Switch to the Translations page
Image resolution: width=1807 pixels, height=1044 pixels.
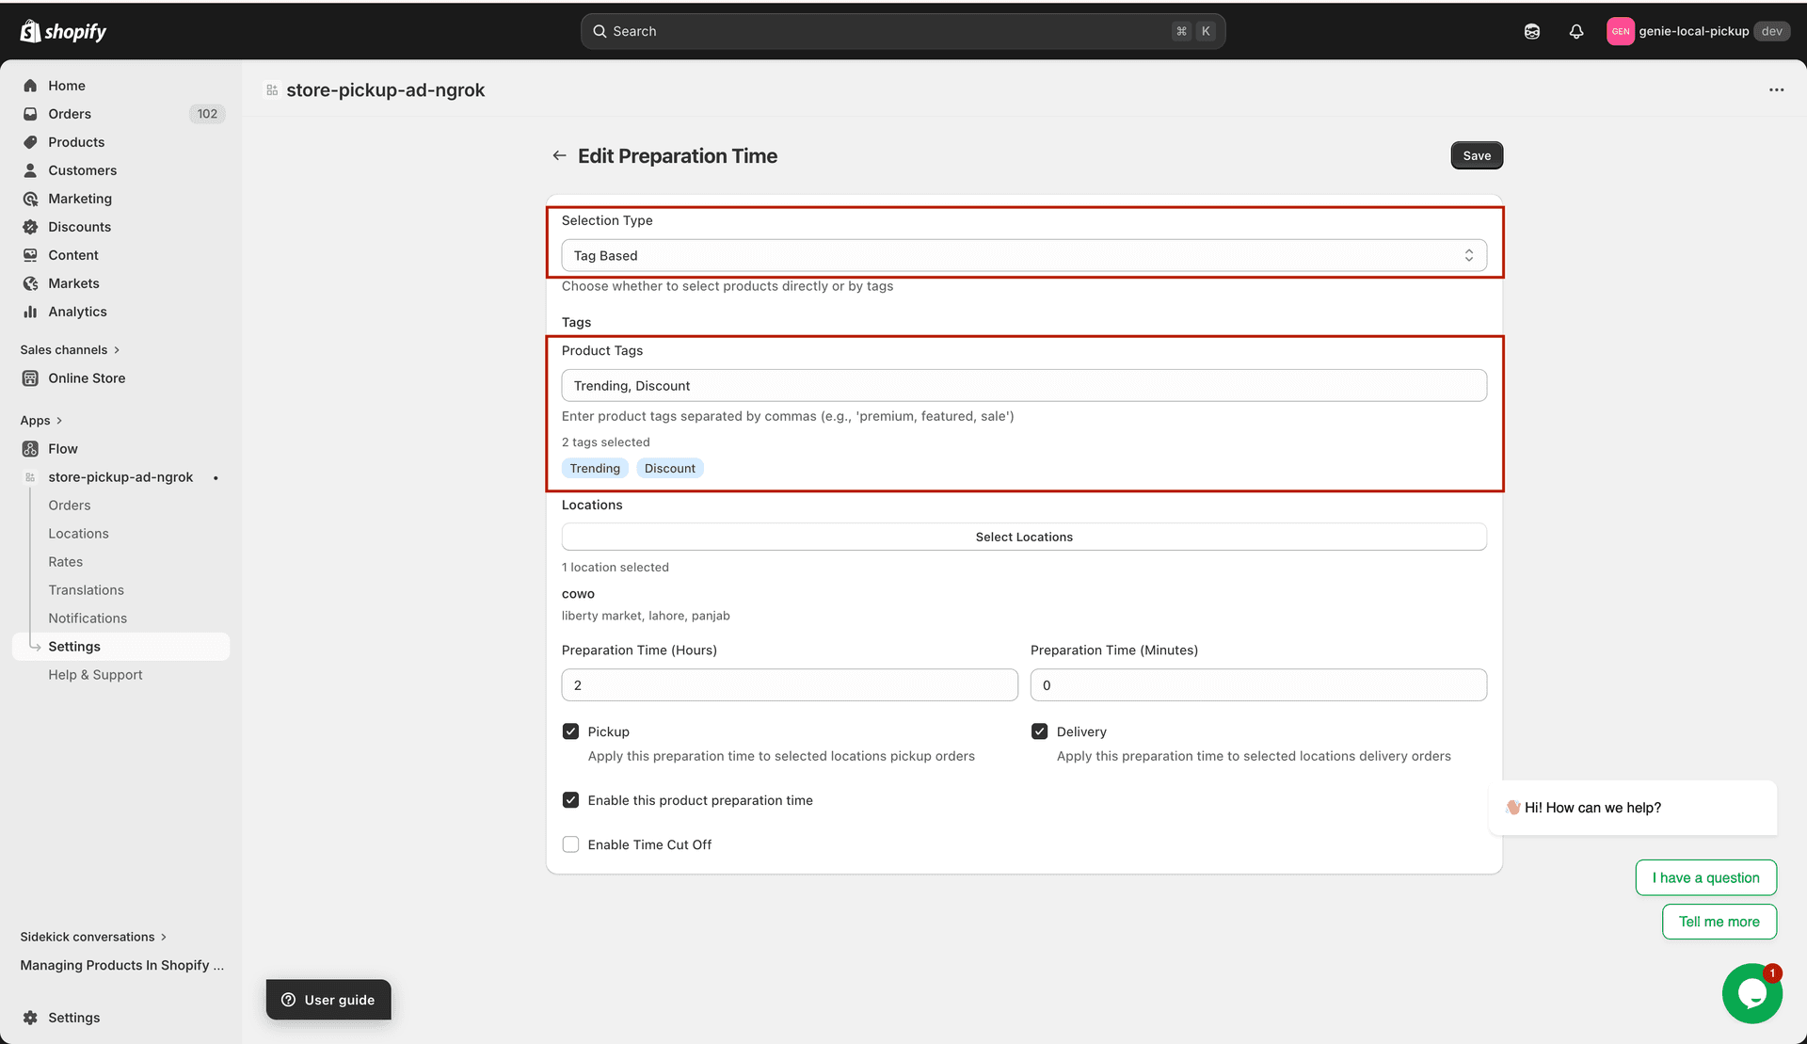tap(86, 589)
